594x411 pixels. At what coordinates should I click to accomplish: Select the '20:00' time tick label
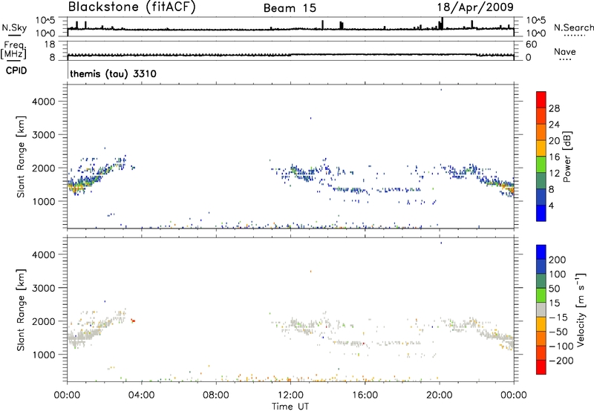439,395
